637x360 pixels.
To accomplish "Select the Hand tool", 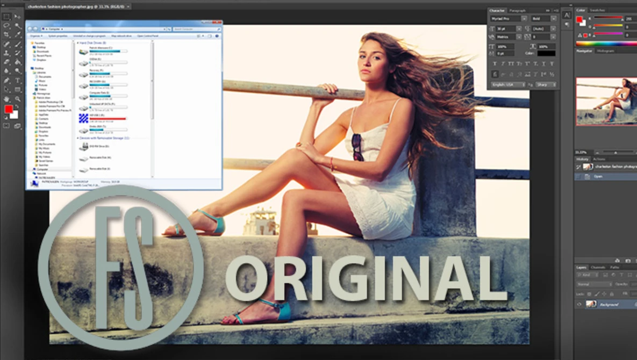I will 6,99.
